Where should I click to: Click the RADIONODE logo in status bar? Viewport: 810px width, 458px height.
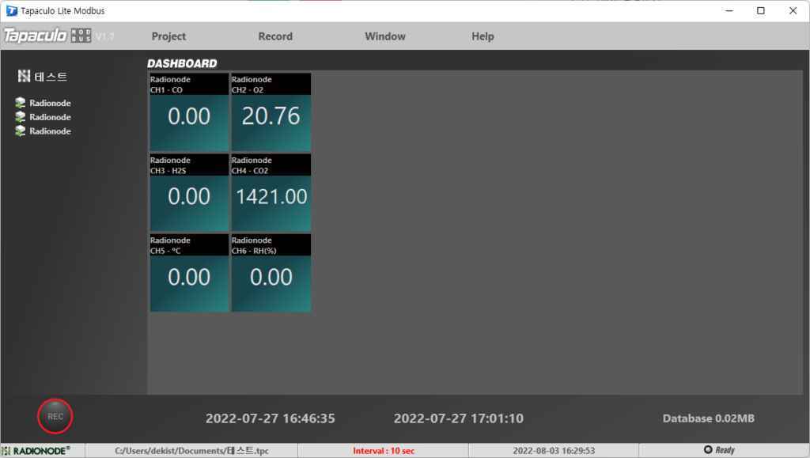[36, 451]
